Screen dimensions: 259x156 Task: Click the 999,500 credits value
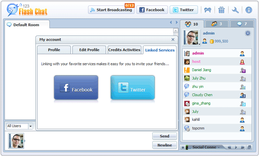(x=221, y=41)
